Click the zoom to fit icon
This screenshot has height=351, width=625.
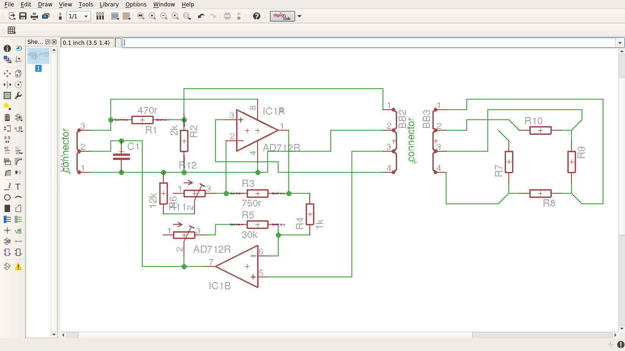click(141, 16)
